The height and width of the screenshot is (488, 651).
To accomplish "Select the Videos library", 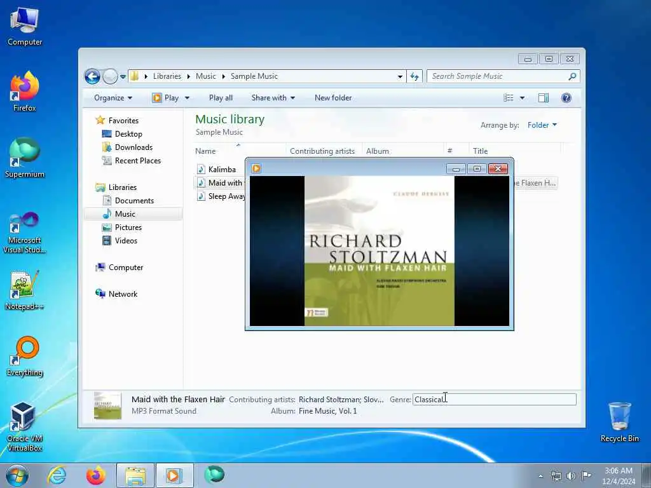I will [x=126, y=241].
